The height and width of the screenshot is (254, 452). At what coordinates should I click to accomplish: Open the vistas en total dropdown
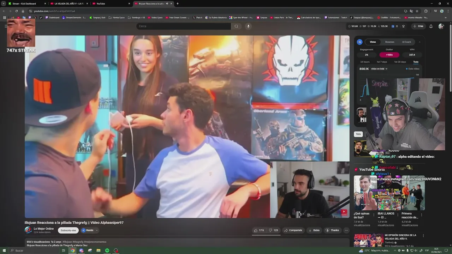(379, 69)
